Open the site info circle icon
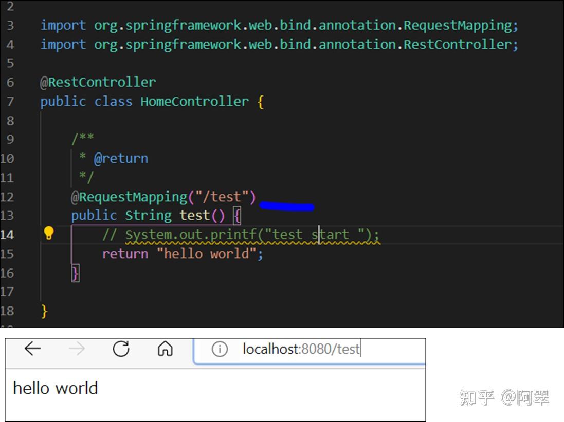Image resolution: width=564 pixels, height=422 pixels. tap(220, 349)
